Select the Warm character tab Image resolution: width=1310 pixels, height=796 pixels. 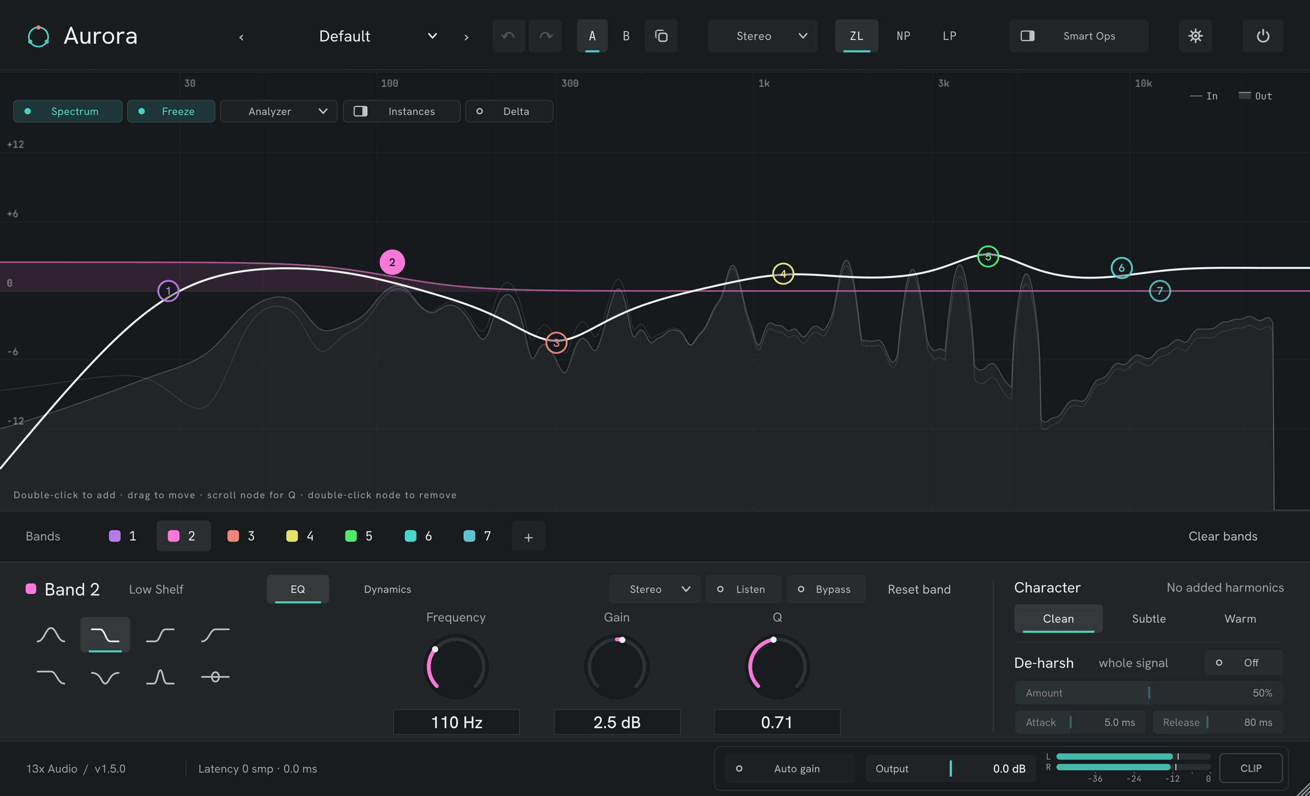1240,618
